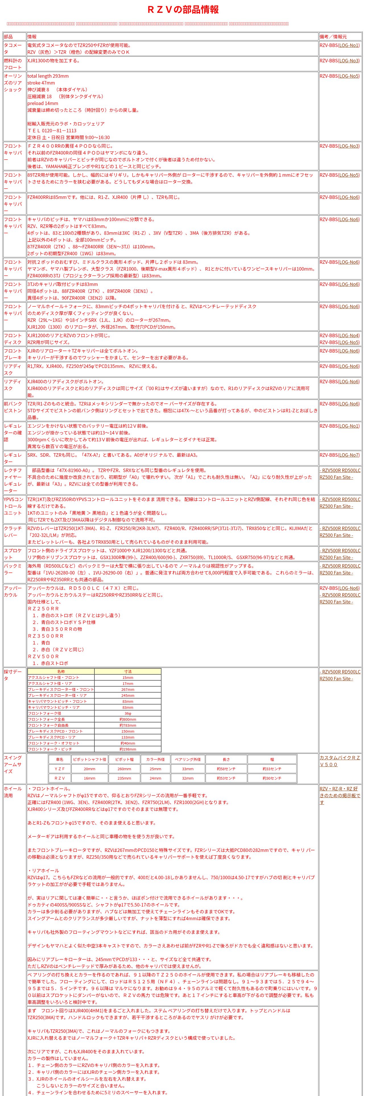Open LOG-No6 link beside XJR400のリアディスクがボルトオン text

(x=349, y=382)
